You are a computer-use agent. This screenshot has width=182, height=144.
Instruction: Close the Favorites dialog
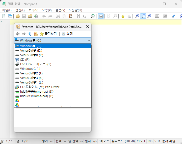[88, 27]
